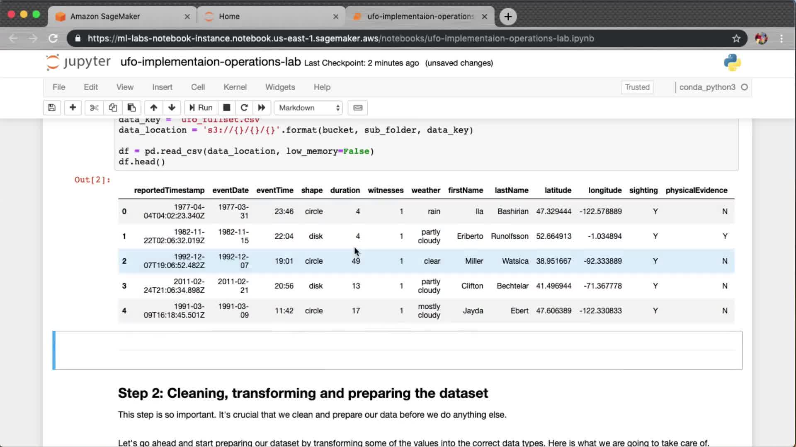Restart the kernel icon
This screenshot has height=447, width=796.
point(244,108)
